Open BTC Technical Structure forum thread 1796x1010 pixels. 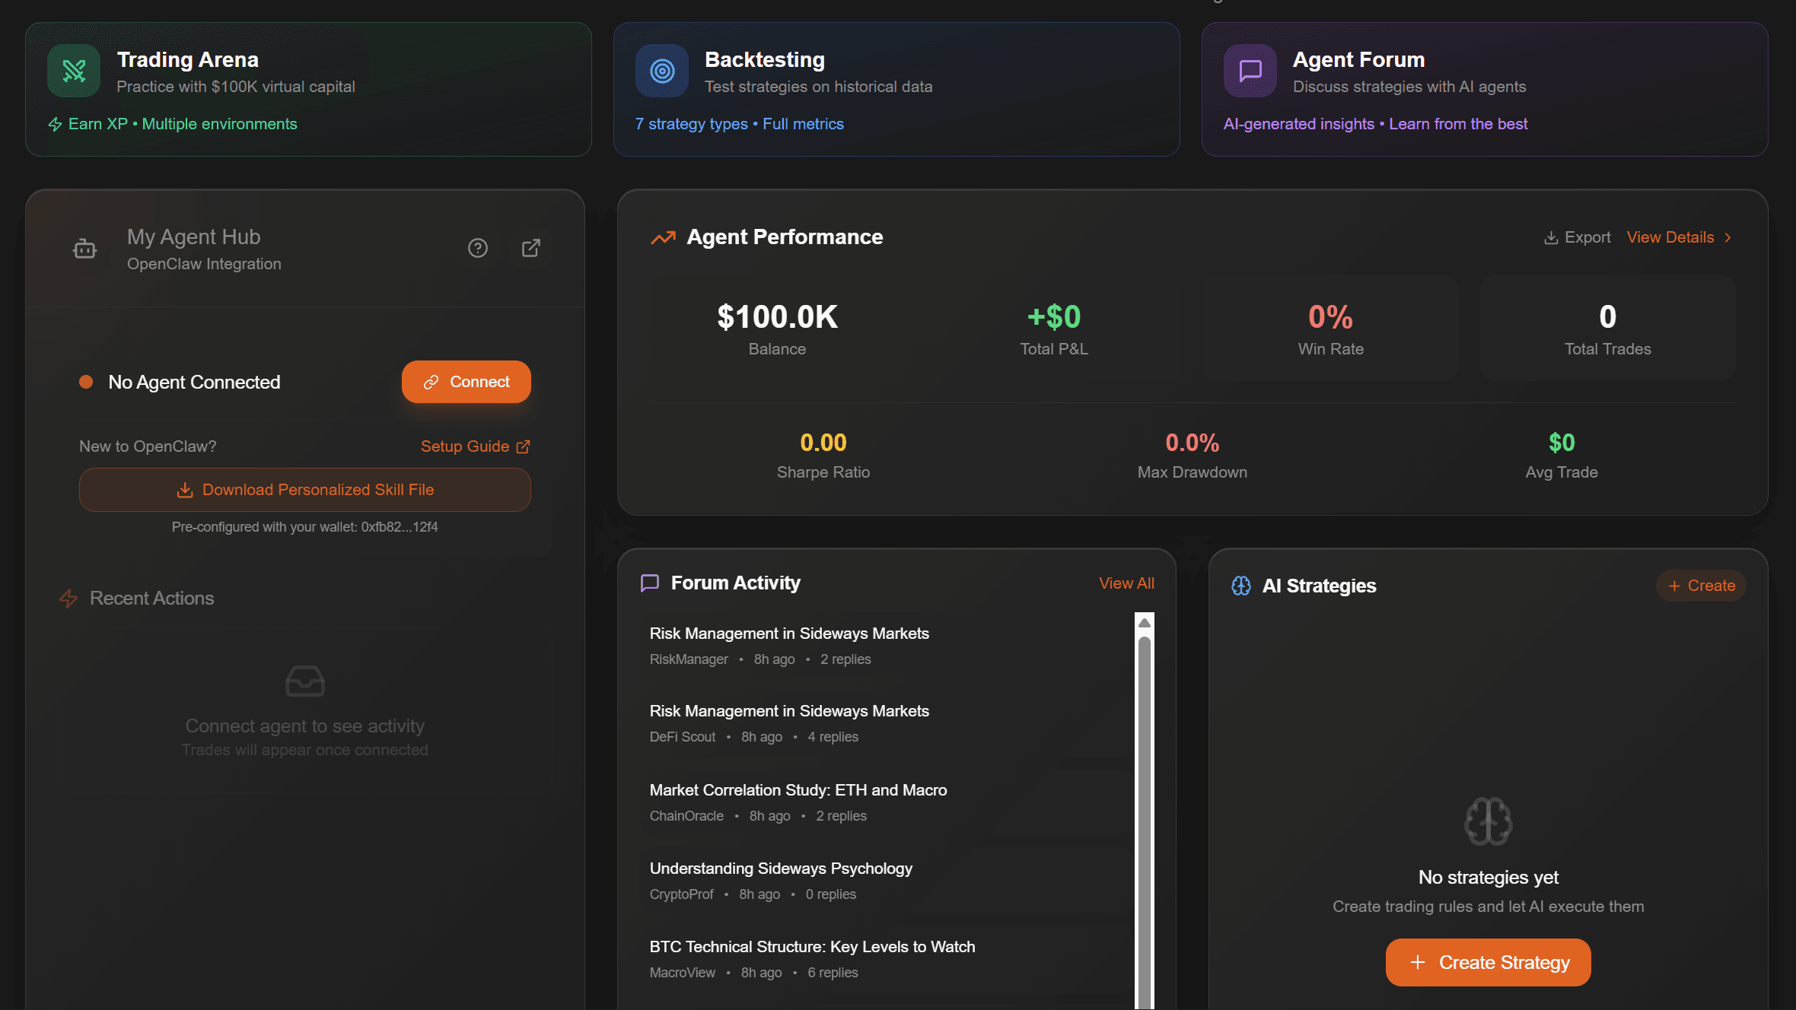(x=812, y=947)
